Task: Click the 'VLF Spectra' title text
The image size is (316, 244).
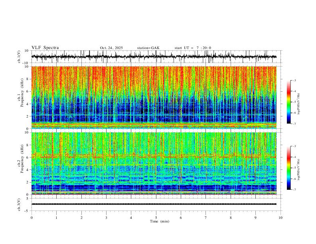Action: (45, 48)
